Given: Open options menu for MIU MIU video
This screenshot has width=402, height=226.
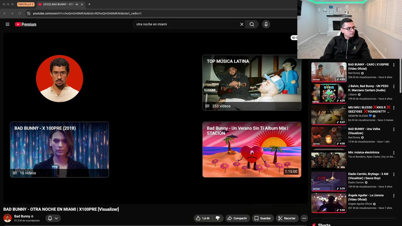Looking at the screenshot, I should 394,108.
